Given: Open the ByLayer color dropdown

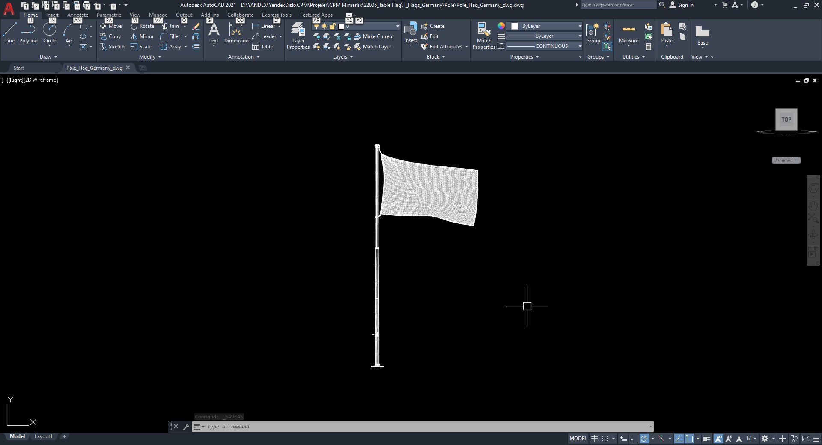Looking at the screenshot, I should (544, 26).
